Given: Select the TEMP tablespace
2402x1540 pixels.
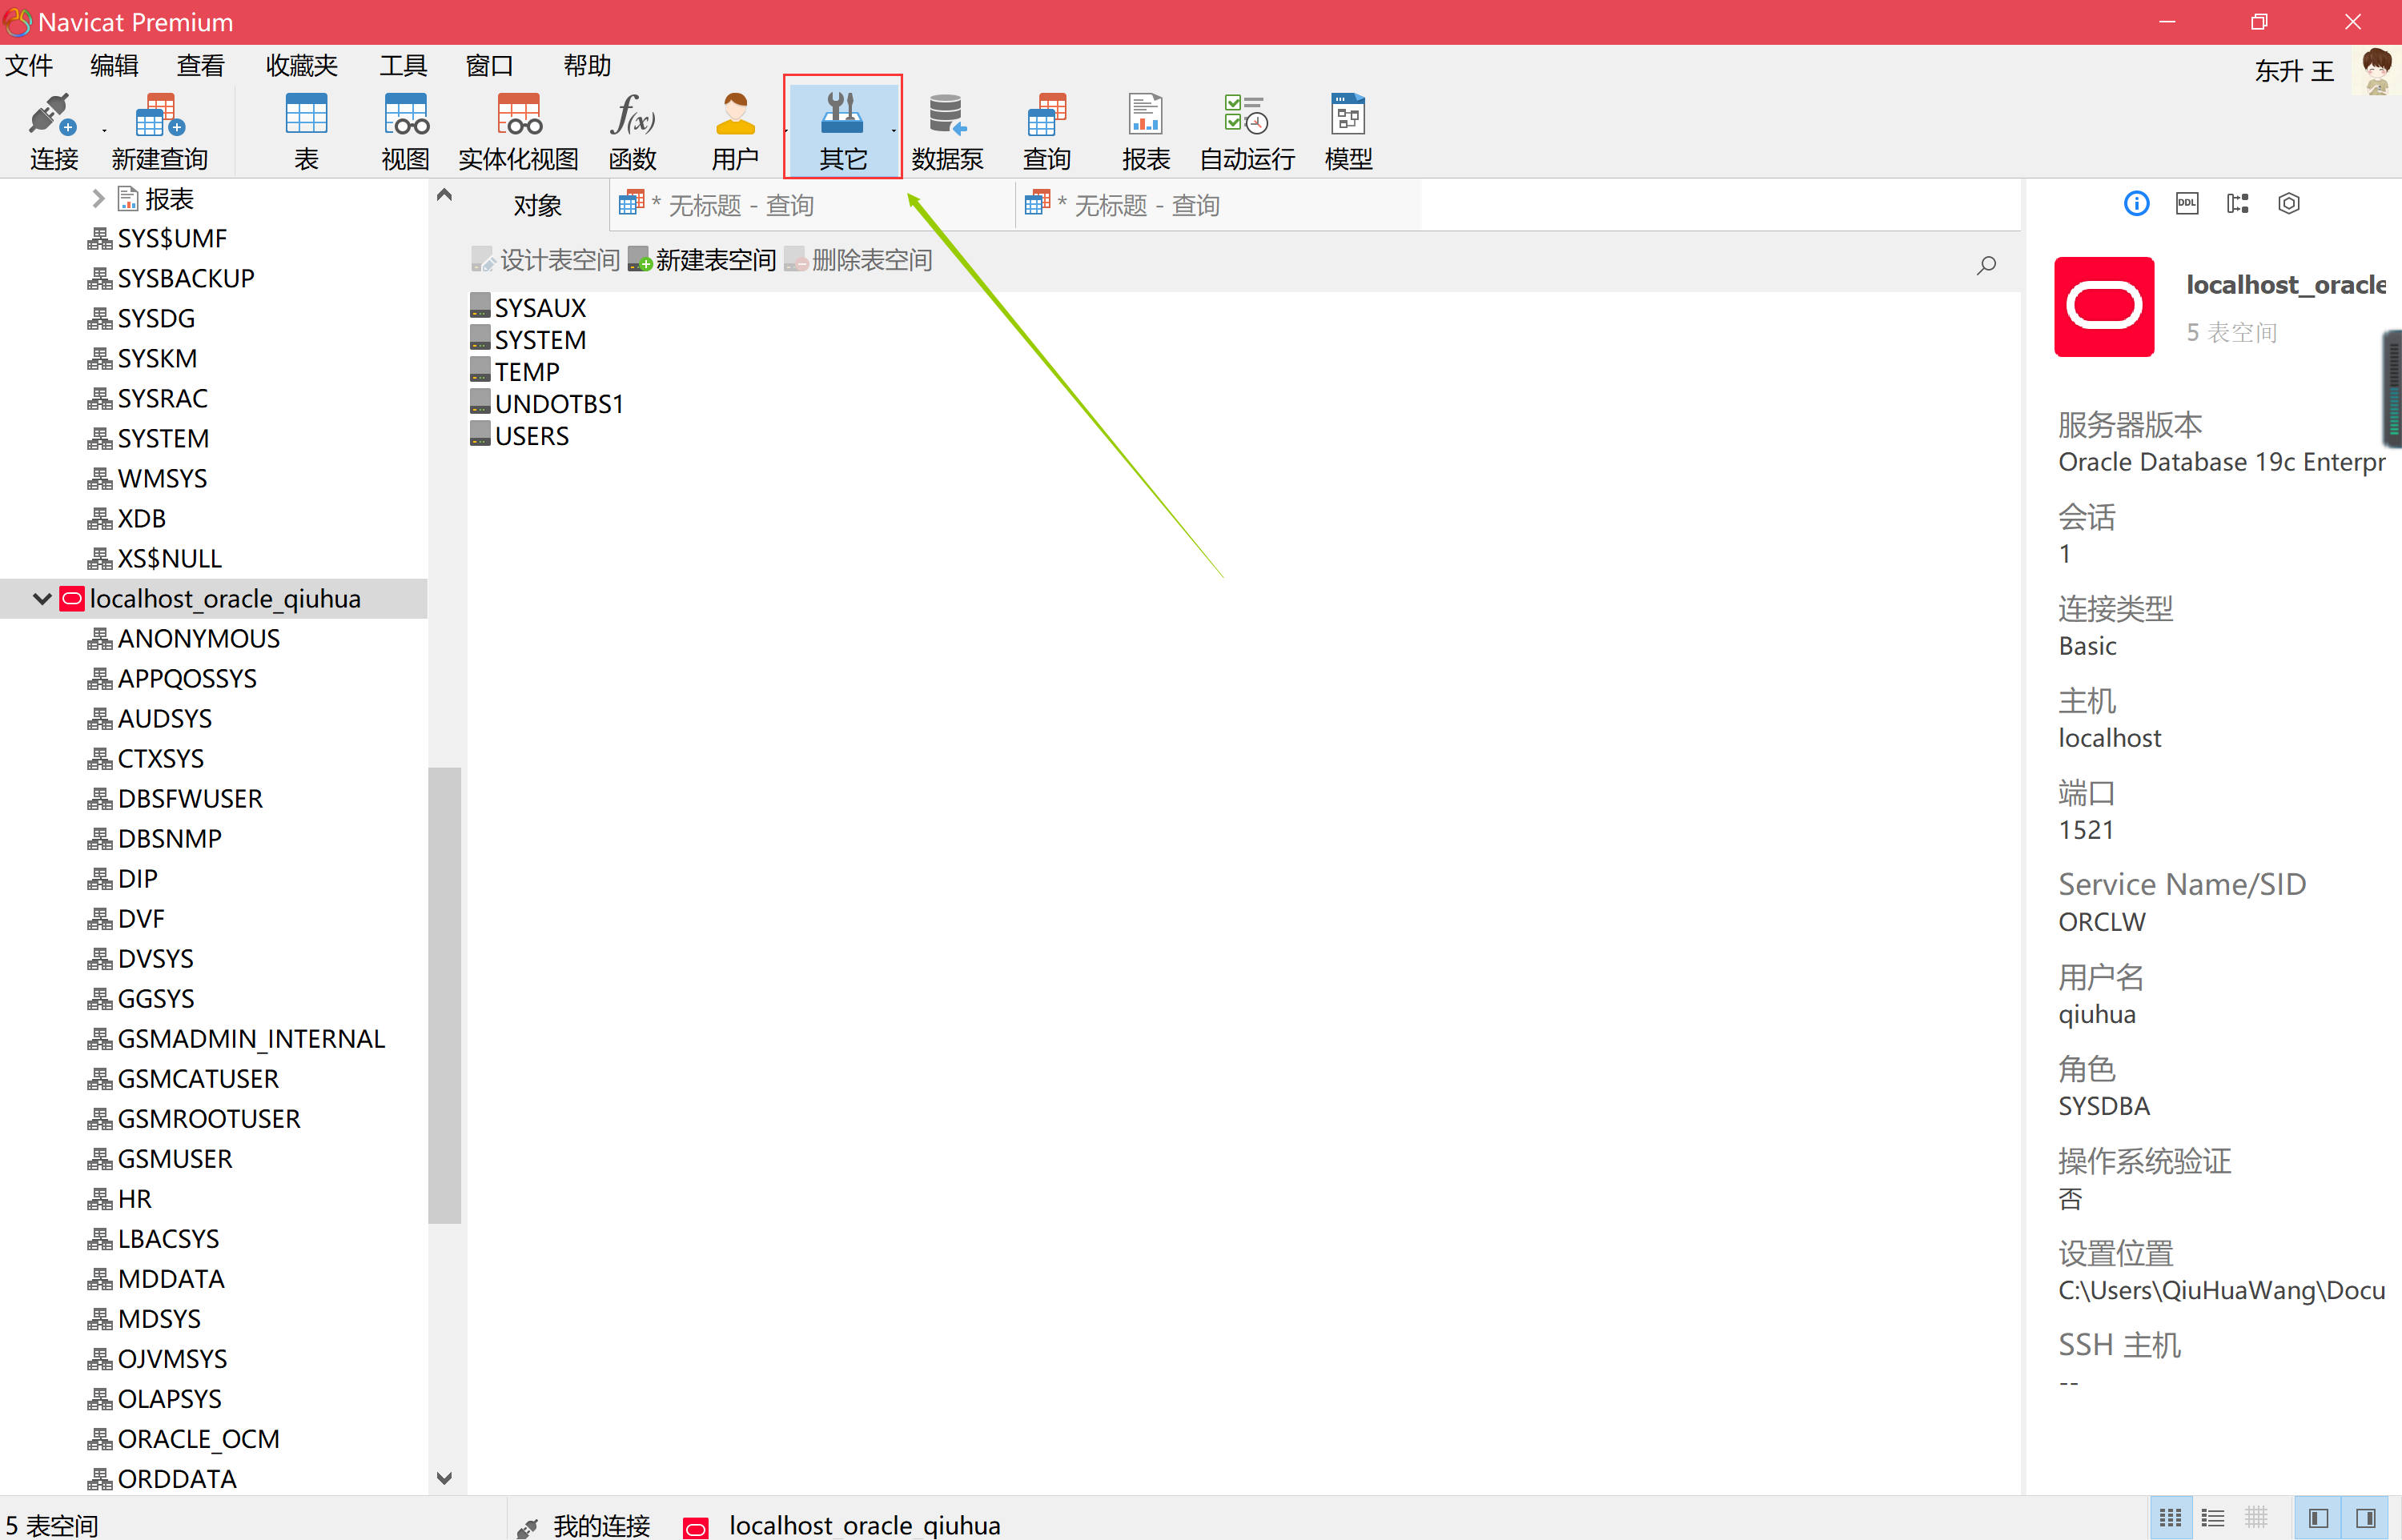Looking at the screenshot, I should click(x=515, y=371).
